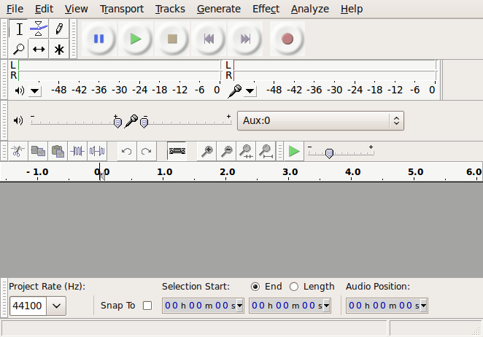
Task: Click the Undo arrow icon
Action: pyautogui.click(x=126, y=151)
